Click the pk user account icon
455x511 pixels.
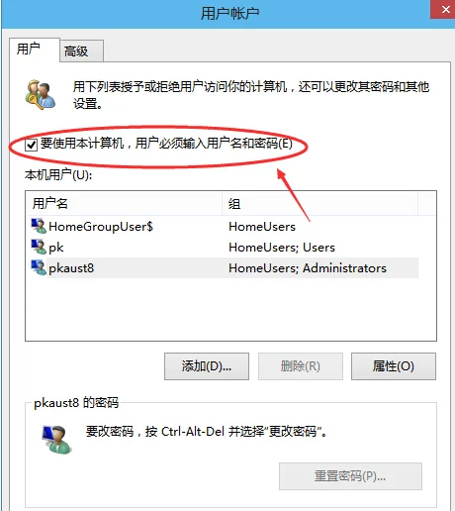coord(39,247)
